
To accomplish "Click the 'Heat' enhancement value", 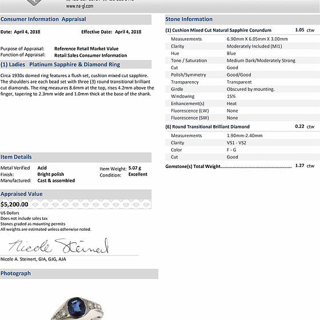I will click(x=231, y=103).
